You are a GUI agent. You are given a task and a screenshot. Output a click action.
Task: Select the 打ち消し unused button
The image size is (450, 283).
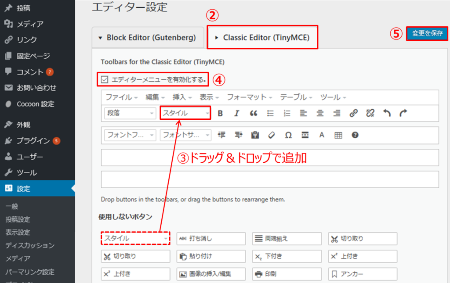[211, 239]
